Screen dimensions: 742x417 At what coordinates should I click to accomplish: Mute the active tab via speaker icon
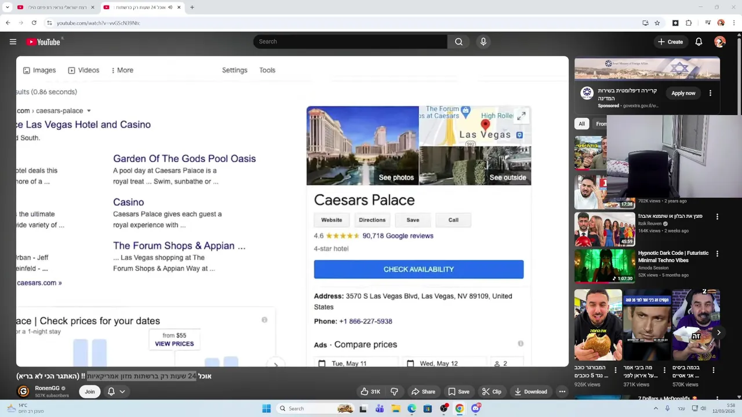click(170, 8)
